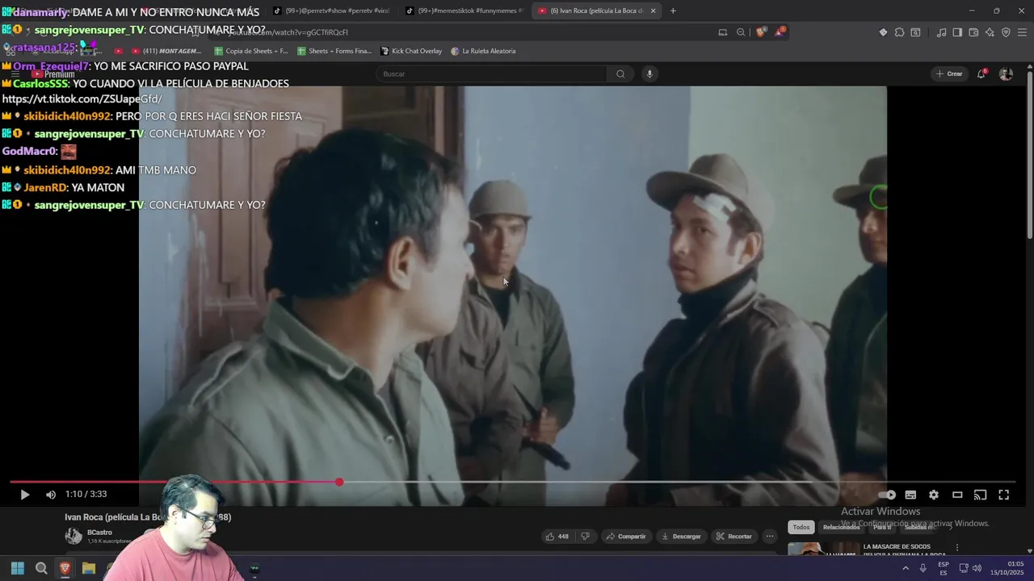Screen dimensions: 1034x581
Task: Clip the video with Recortar
Action: [x=733, y=537]
